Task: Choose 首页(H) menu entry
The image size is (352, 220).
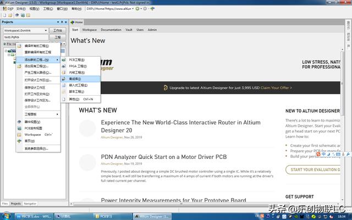Action: (x=38, y=141)
